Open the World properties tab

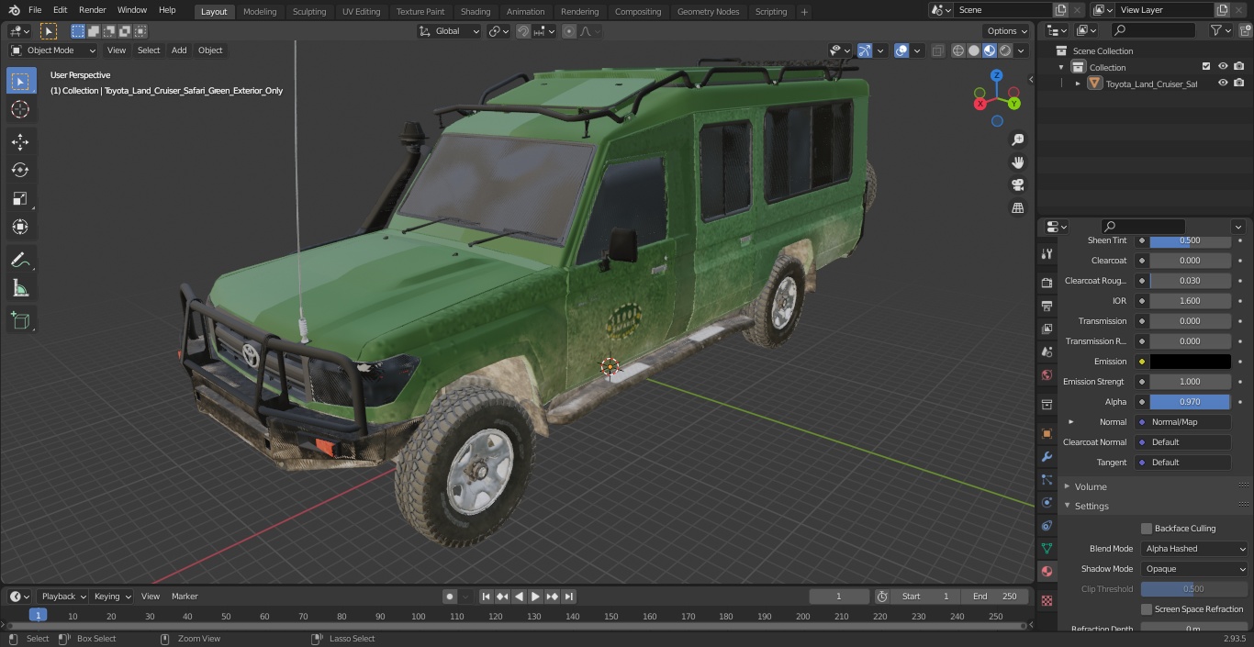[x=1047, y=374]
